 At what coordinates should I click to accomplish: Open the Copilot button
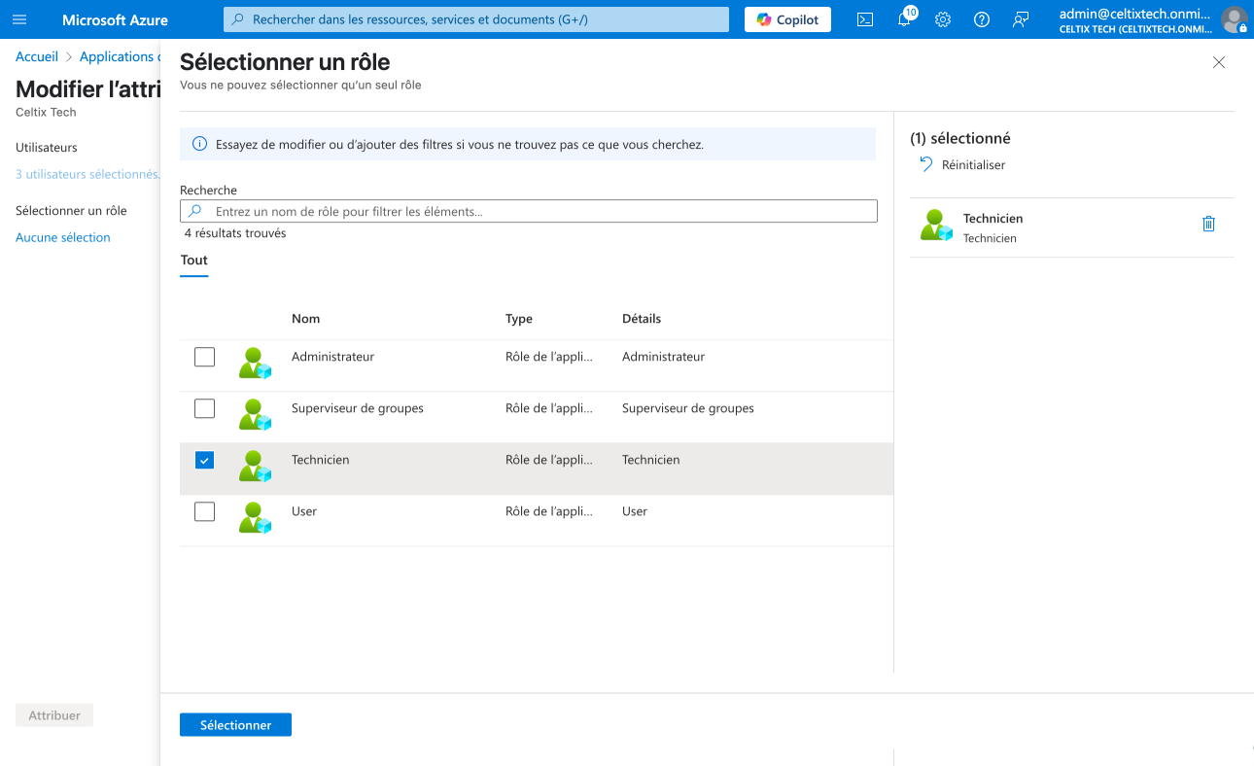click(787, 19)
